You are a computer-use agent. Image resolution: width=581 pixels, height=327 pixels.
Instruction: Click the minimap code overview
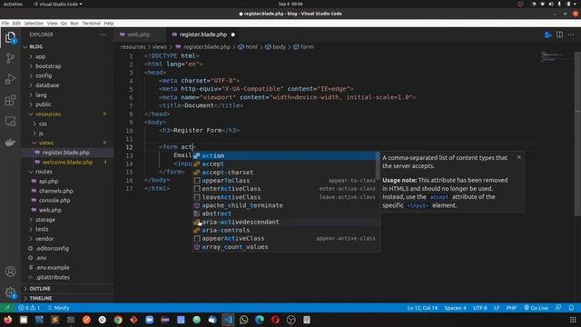tap(556, 56)
